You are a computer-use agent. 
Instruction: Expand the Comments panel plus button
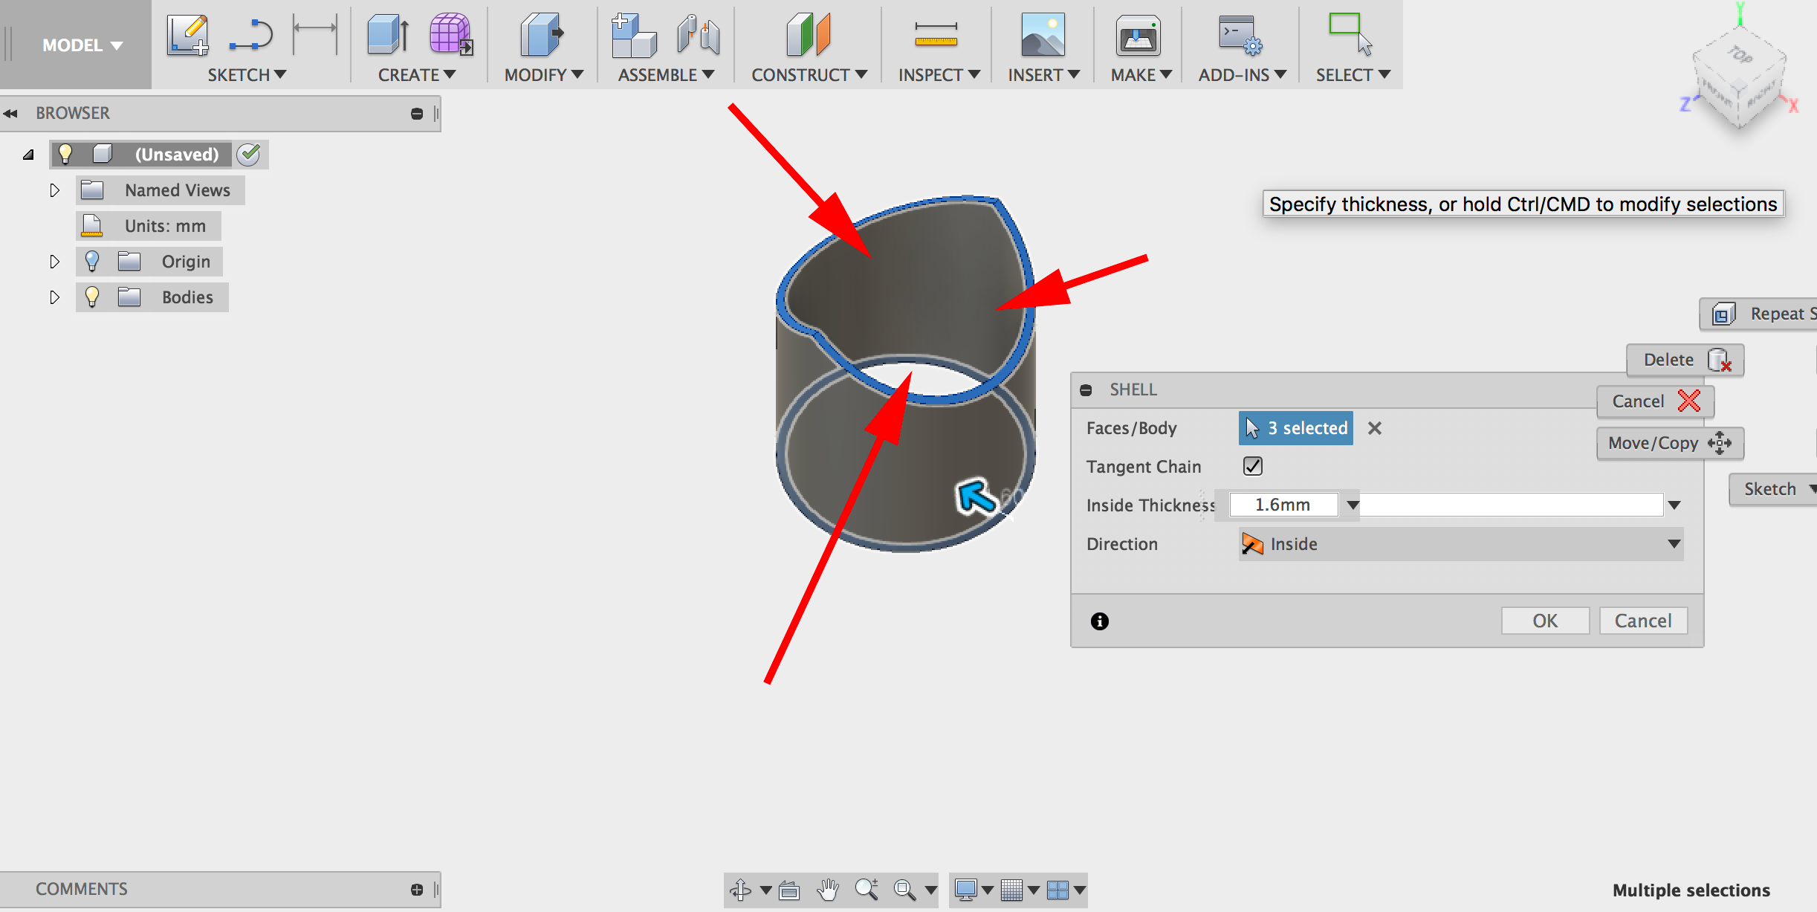tap(417, 889)
